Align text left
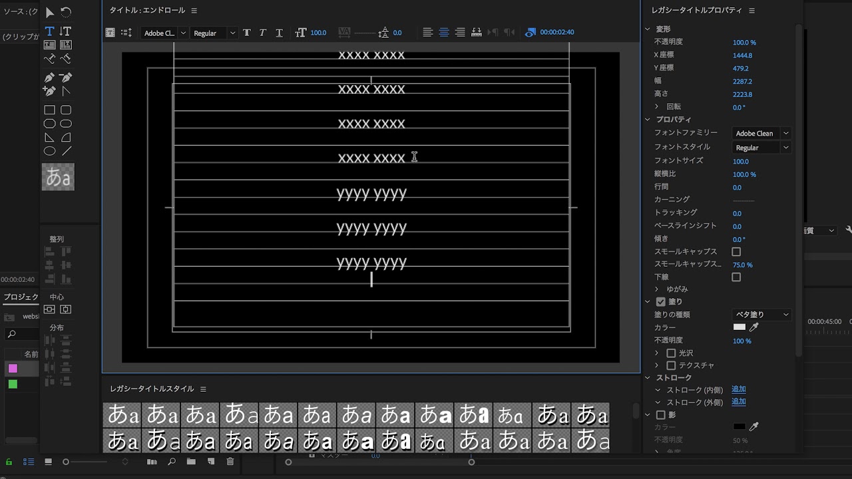852x479 pixels. [x=427, y=32]
